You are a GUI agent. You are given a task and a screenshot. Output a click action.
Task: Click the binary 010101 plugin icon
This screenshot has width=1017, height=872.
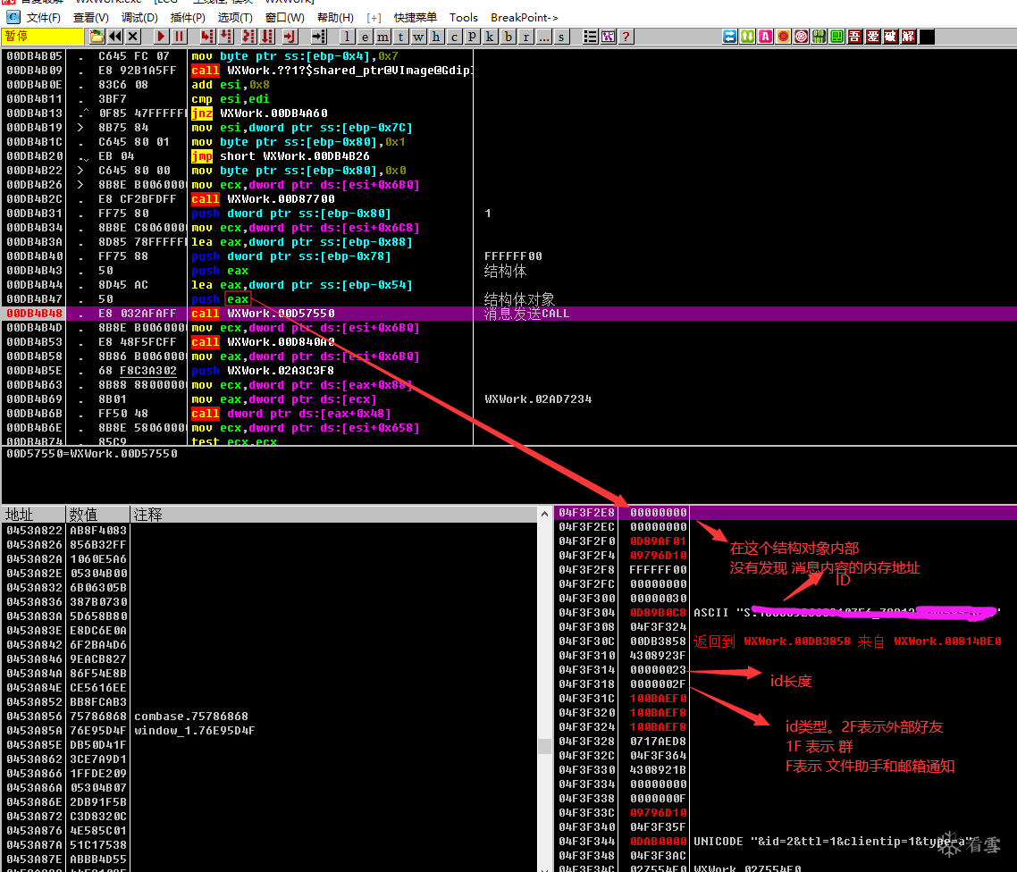(819, 37)
